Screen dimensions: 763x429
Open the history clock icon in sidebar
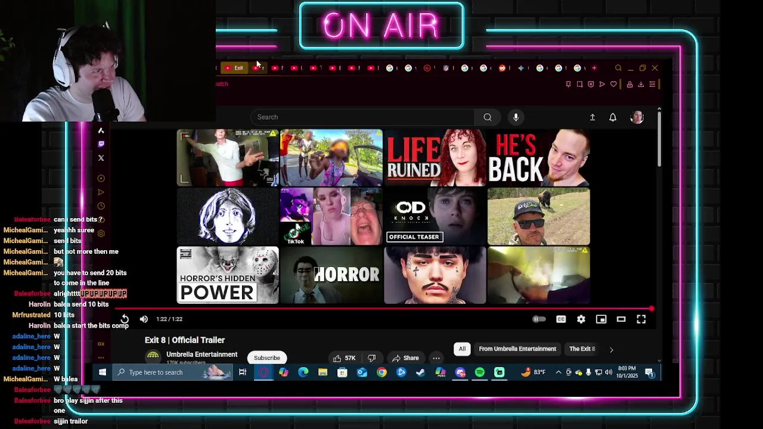coord(101,206)
